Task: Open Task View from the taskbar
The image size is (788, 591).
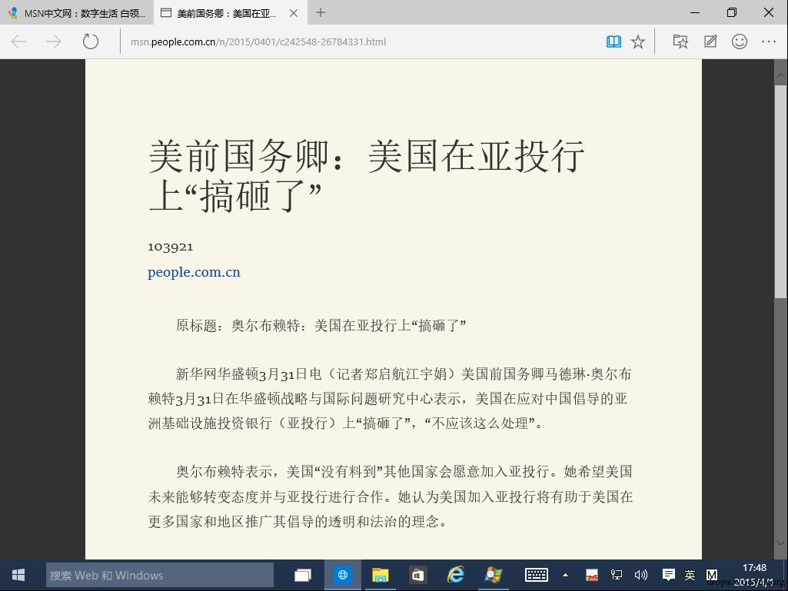Action: (303, 575)
